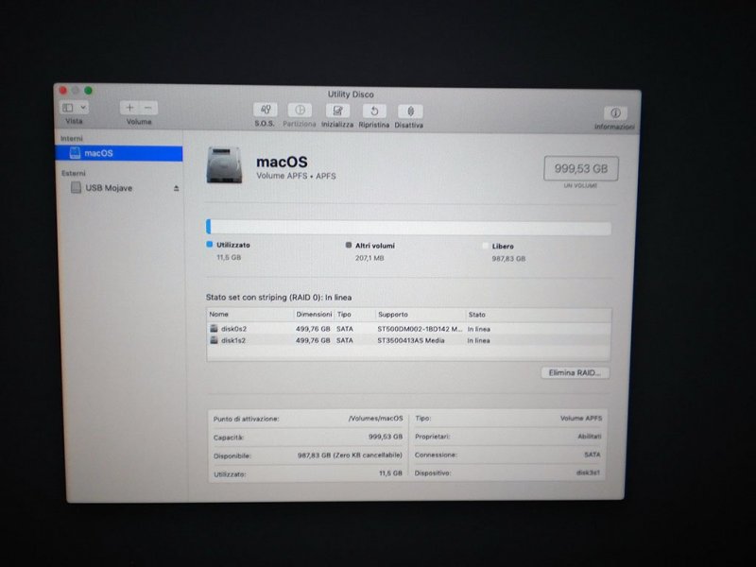Click the disk3s1 Dispositivo value
This screenshot has width=756, height=567.
pyautogui.click(x=588, y=473)
